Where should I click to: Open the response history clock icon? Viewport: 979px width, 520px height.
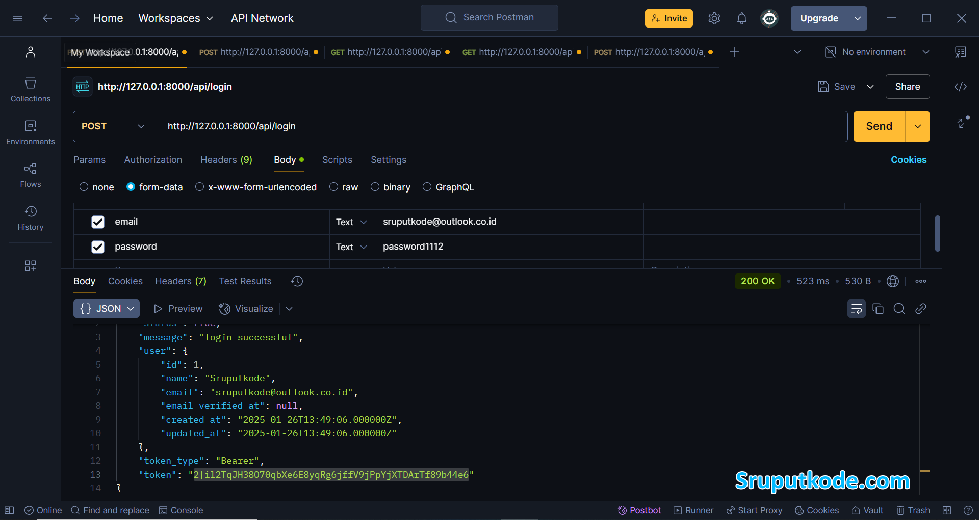[297, 281]
